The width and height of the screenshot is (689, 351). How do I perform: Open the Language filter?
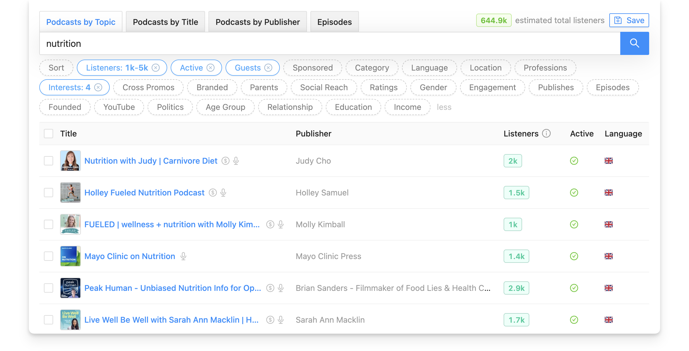pyautogui.click(x=429, y=68)
